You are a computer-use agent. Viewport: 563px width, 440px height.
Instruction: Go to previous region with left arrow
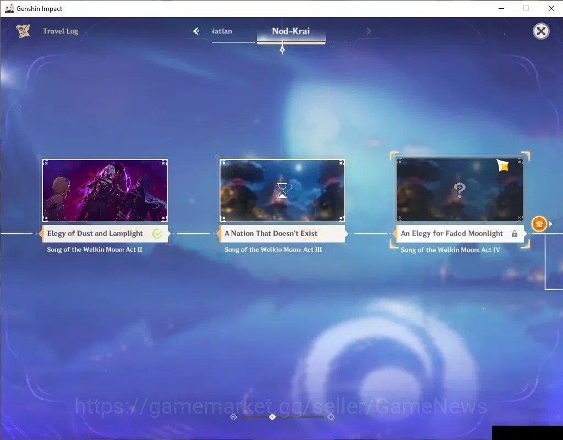196,31
